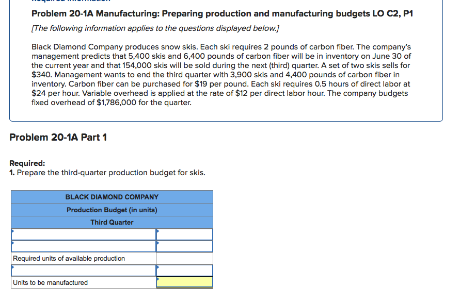Click the triangle marker in the fourth amount cell
The image size is (460, 305).
[158, 267]
